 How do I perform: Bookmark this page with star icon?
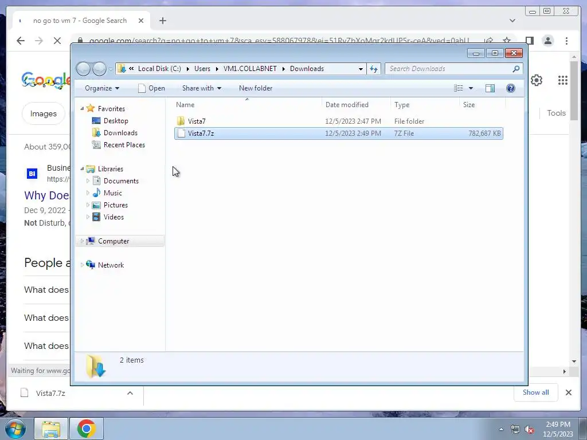tap(507, 41)
